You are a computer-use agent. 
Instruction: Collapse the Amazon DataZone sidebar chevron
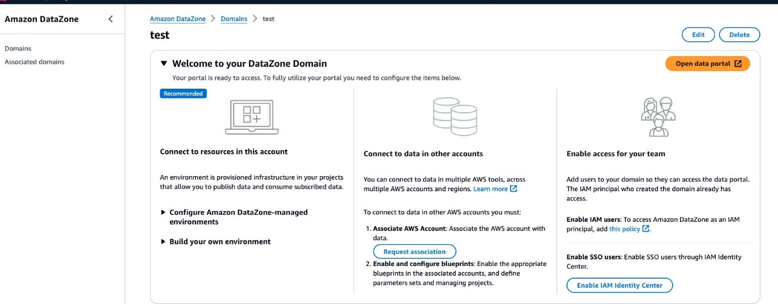point(110,19)
